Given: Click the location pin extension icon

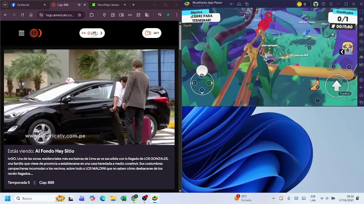Looking at the screenshot, I should 104,15.
